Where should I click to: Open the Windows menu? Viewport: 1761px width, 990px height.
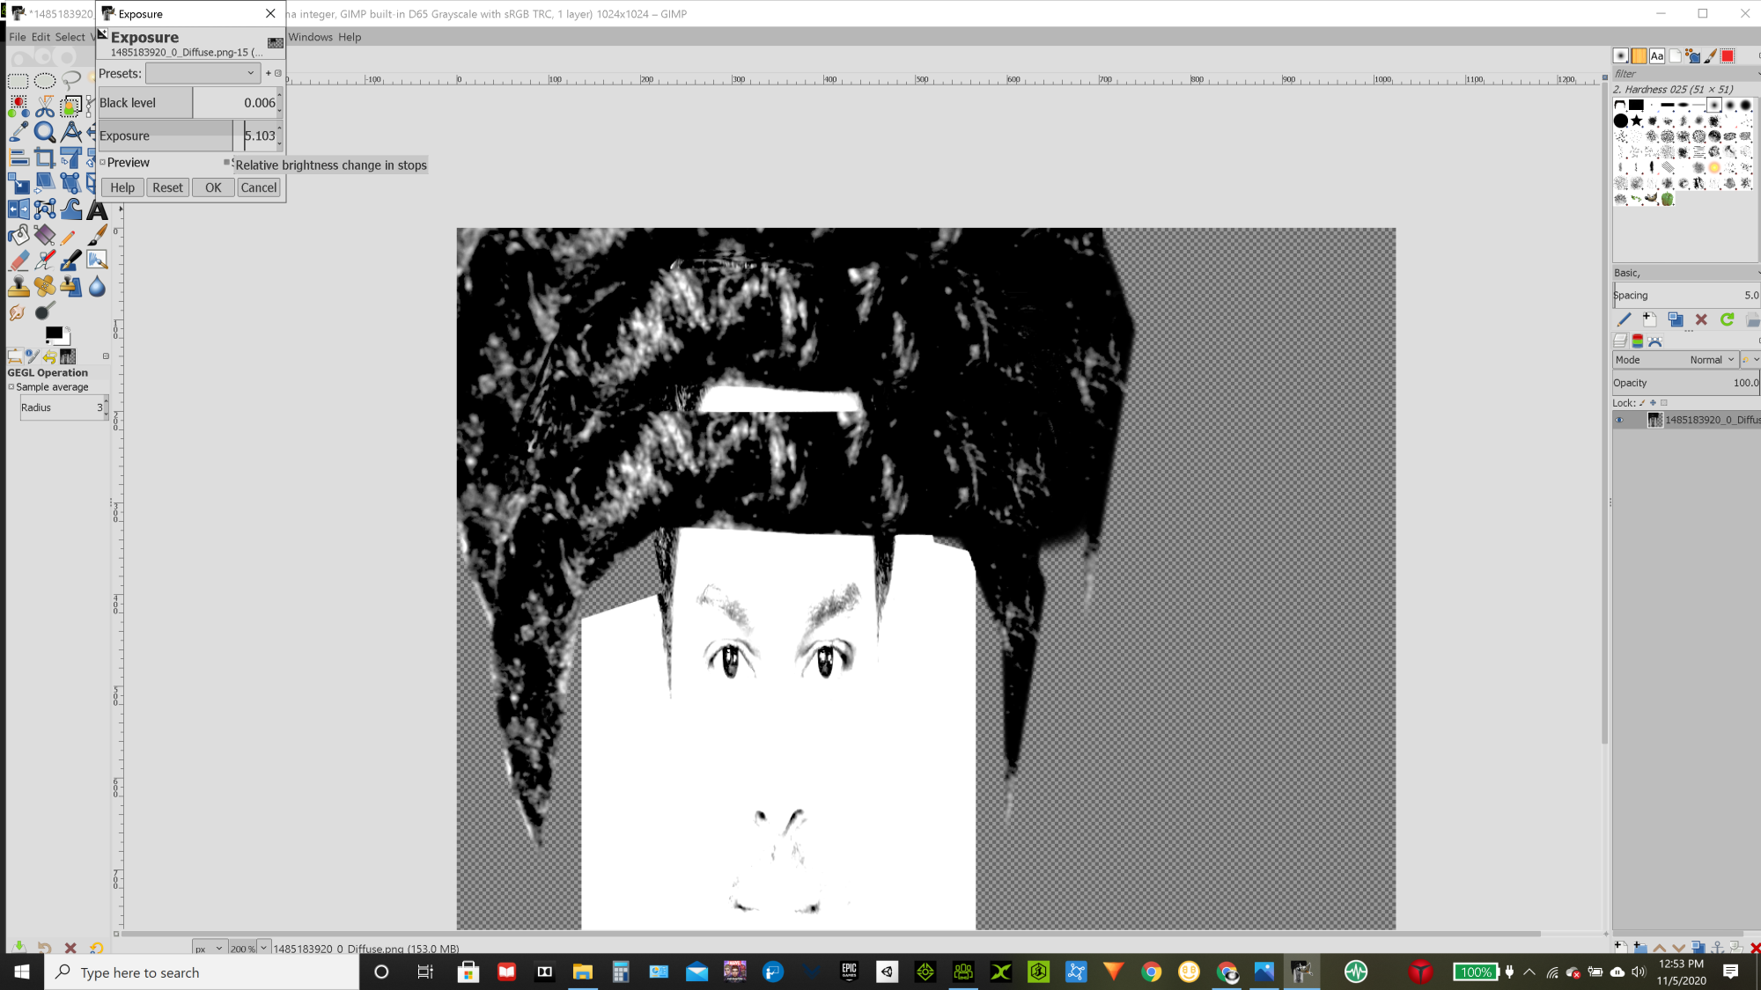click(311, 37)
